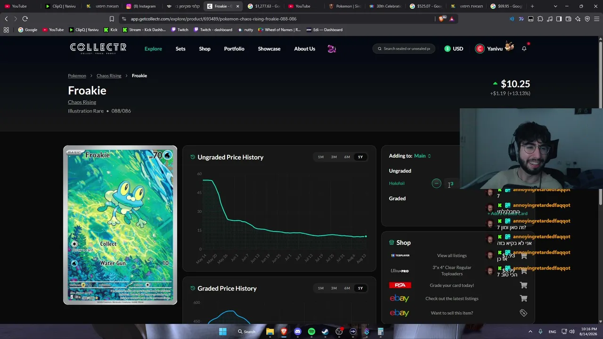Select 6M range on Ungraded Price History
Screen dimensions: 603x339
pyautogui.click(x=347, y=157)
